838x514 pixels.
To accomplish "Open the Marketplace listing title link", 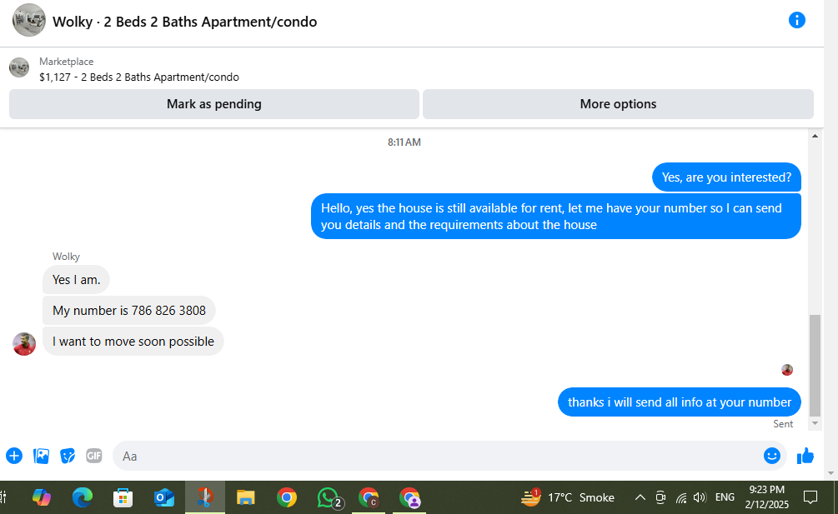I will tap(139, 77).
